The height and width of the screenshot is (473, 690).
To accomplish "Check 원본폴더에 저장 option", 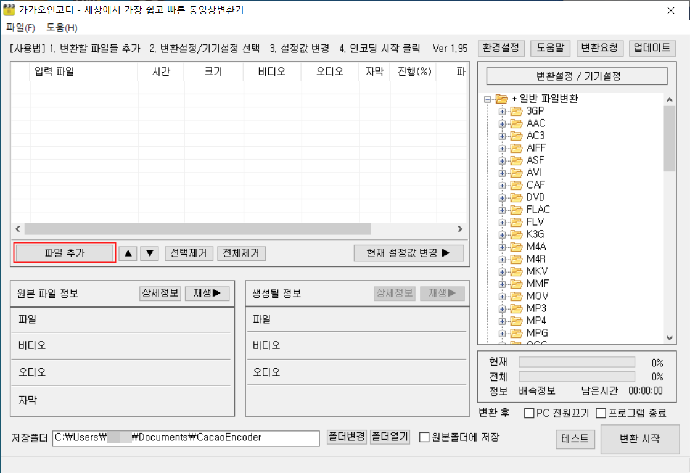I will coord(424,437).
